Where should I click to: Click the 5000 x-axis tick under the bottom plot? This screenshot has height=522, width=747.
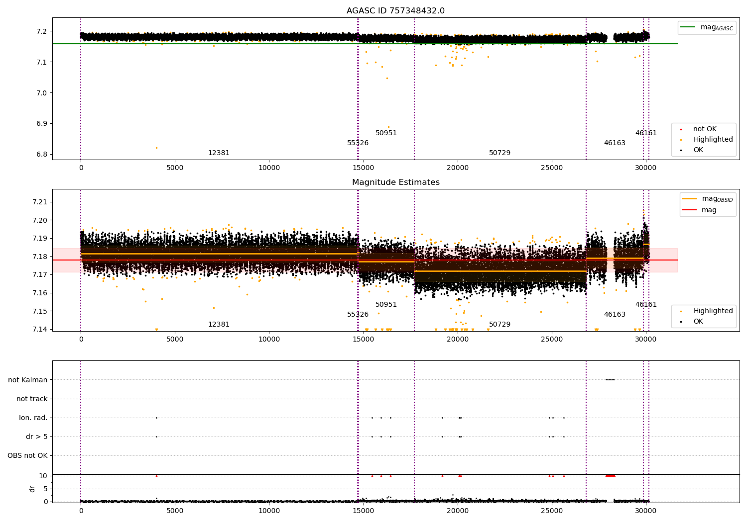pos(175,511)
